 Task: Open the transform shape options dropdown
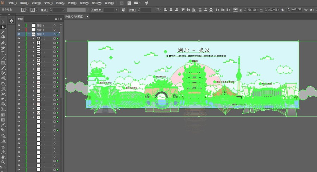[x=158, y=10]
